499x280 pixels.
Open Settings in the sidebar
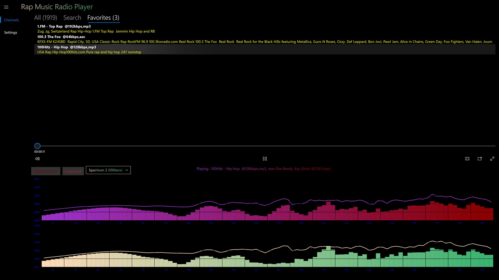(x=10, y=32)
